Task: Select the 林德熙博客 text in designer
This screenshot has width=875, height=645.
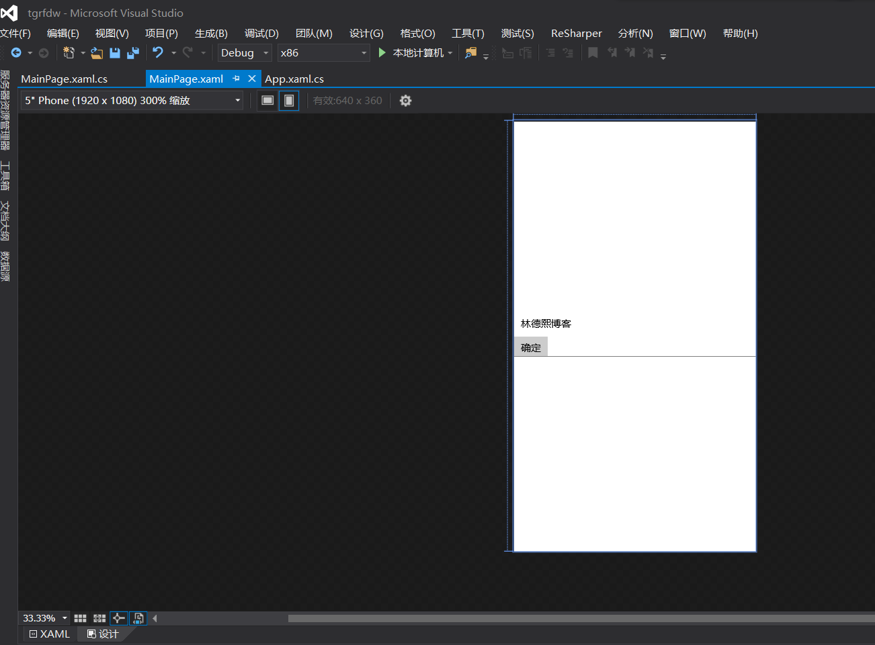Action: click(x=546, y=323)
